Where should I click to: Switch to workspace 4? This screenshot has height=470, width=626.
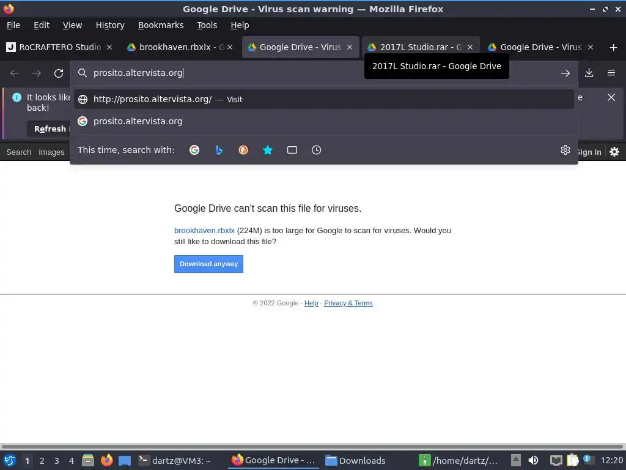pos(72,461)
